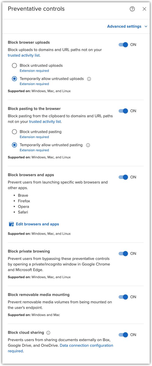This screenshot has height=366, width=152.
Task: Open the help icon in the header
Action: click(132, 9)
